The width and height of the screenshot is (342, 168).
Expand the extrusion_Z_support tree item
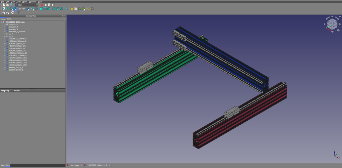[x=4, y=32]
